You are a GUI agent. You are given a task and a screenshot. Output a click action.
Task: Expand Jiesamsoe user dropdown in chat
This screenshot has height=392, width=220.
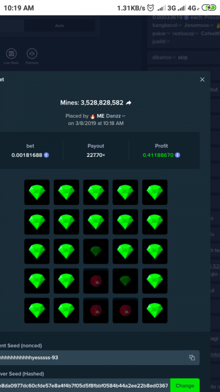tap(212, 25)
